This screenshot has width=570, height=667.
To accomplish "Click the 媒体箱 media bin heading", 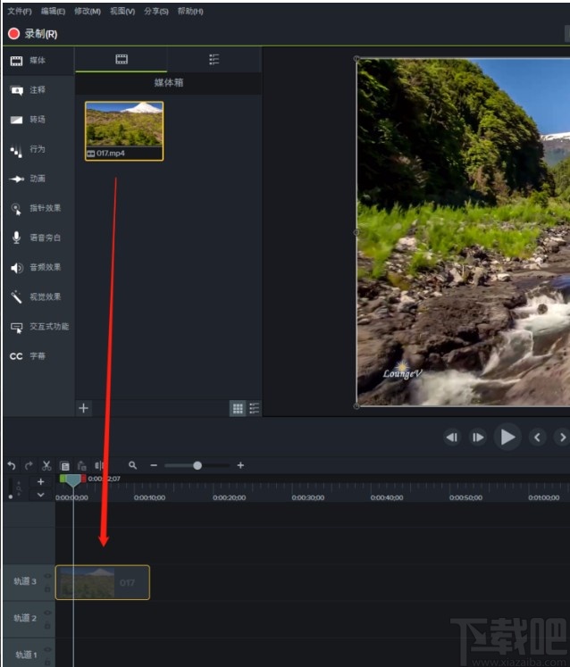I will tap(169, 82).
